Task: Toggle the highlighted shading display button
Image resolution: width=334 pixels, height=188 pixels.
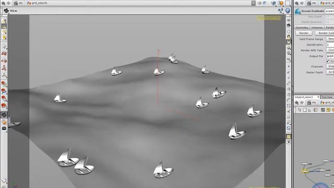Action: click(x=289, y=42)
